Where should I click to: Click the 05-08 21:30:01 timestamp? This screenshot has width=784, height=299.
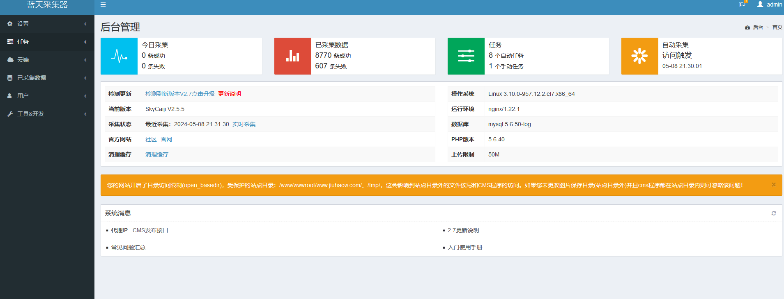click(x=682, y=66)
